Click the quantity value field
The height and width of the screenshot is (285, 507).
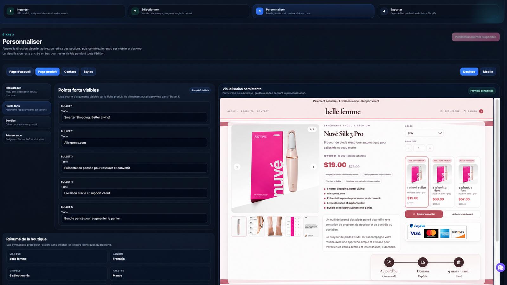(x=419, y=148)
